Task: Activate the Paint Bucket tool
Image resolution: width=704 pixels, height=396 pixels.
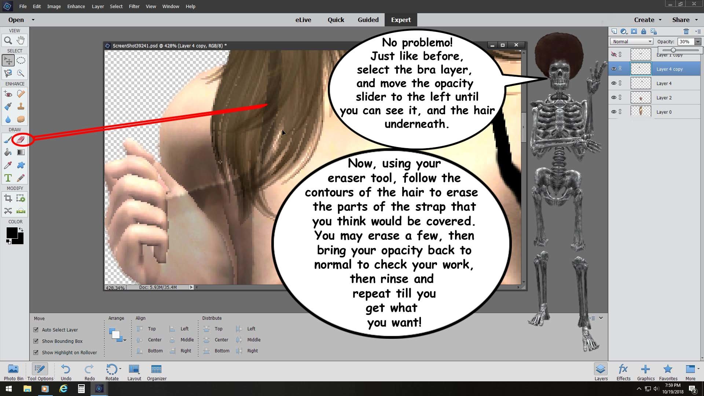Action: (x=8, y=152)
